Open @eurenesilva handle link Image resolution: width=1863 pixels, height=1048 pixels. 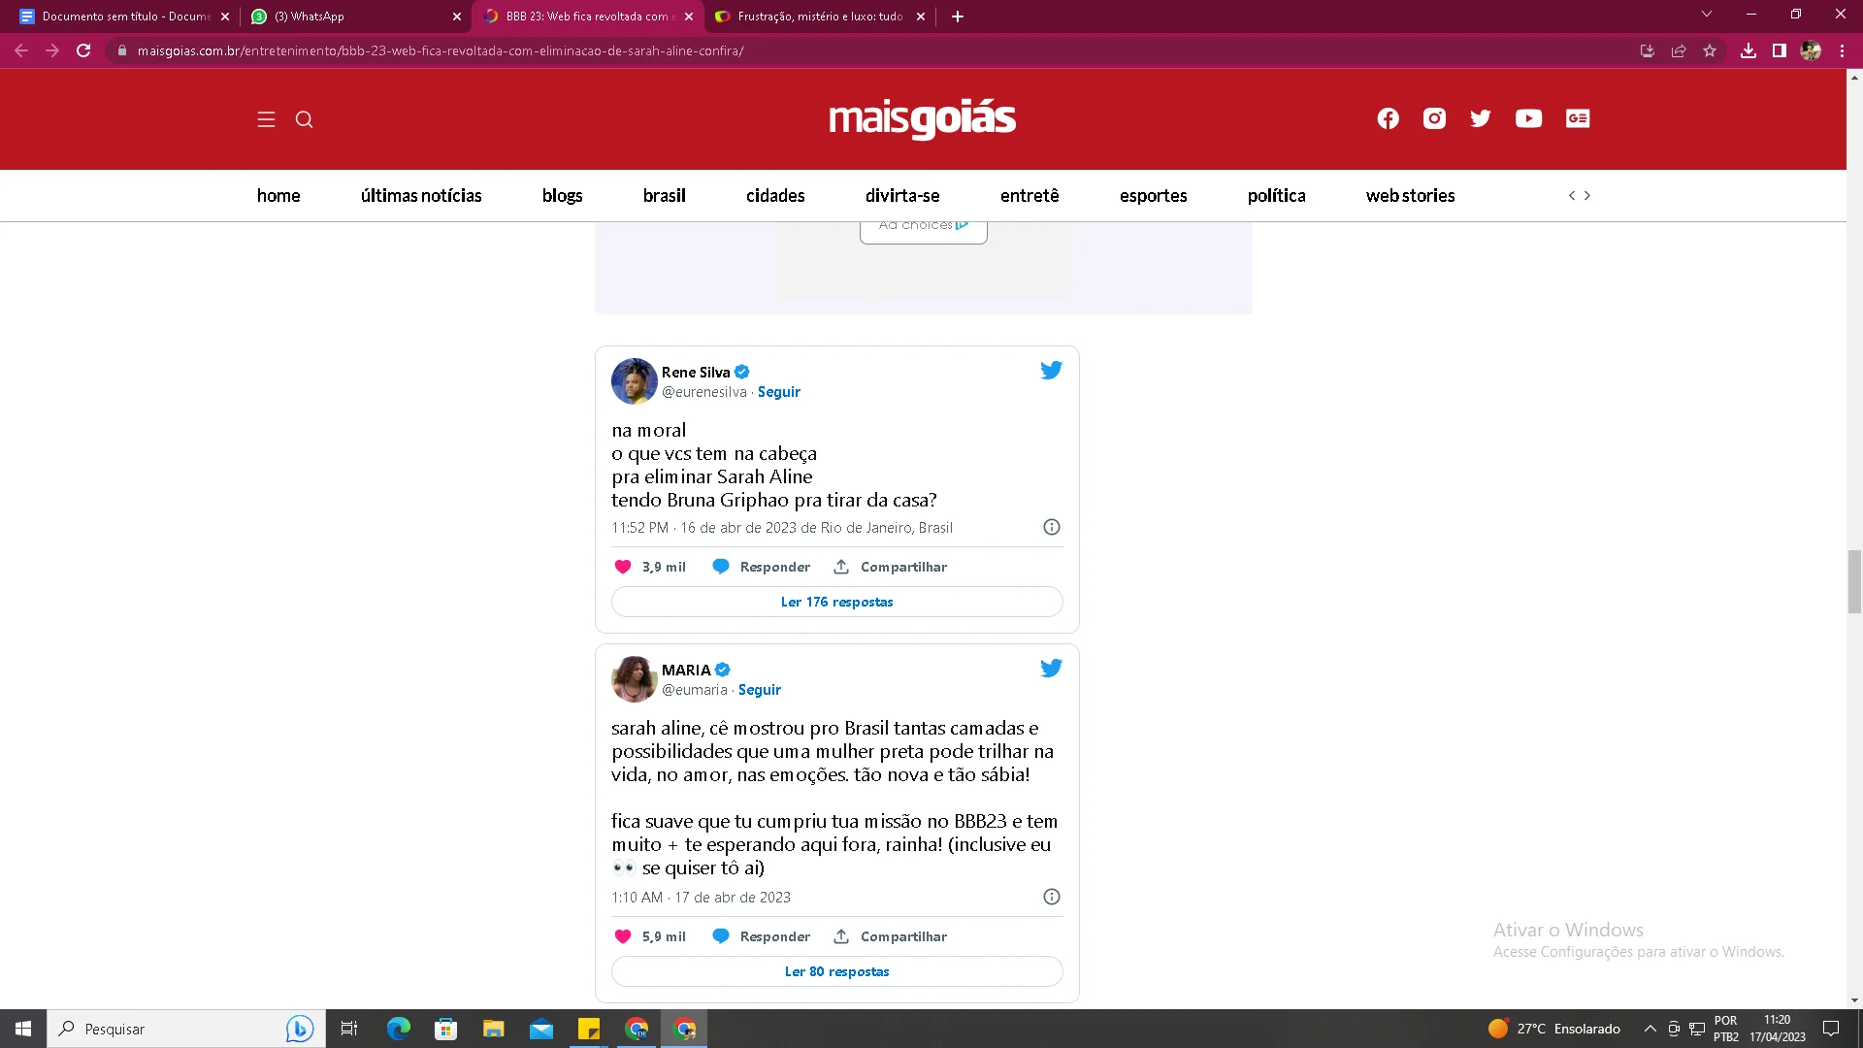(704, 392)
